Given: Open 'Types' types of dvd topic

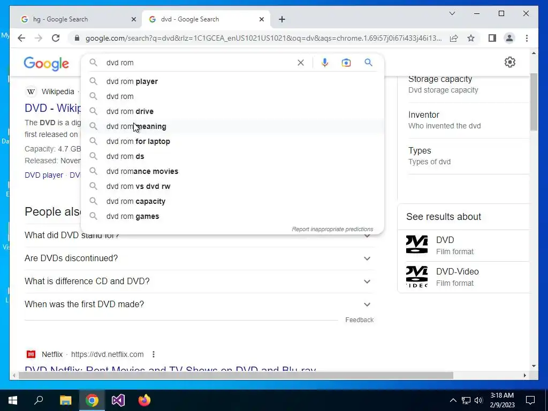Looking at the screenshot, I should (x=468, y=156).
